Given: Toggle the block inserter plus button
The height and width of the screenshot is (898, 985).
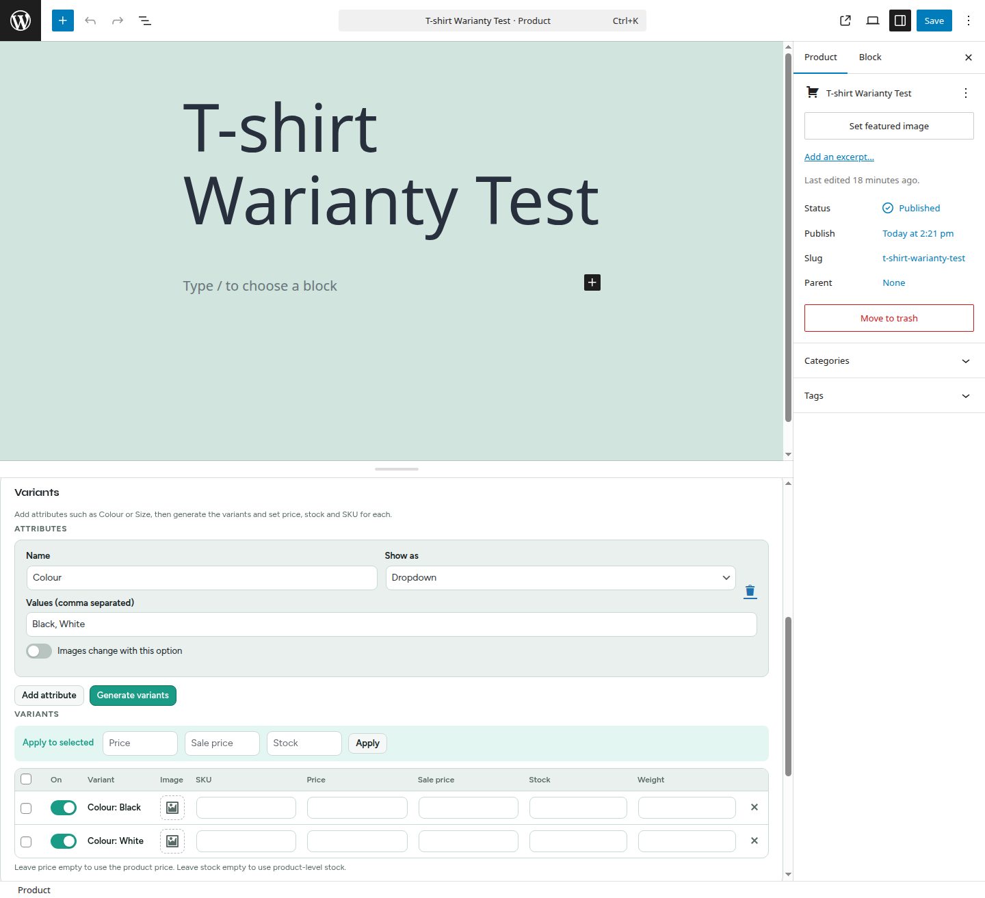Looking at the screenshot, I should [63, 21].
